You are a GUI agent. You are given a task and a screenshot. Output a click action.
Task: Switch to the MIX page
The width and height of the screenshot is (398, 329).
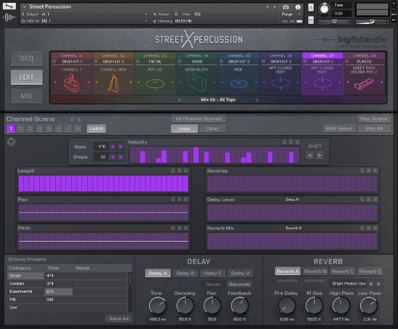click(x=27, y=96)
